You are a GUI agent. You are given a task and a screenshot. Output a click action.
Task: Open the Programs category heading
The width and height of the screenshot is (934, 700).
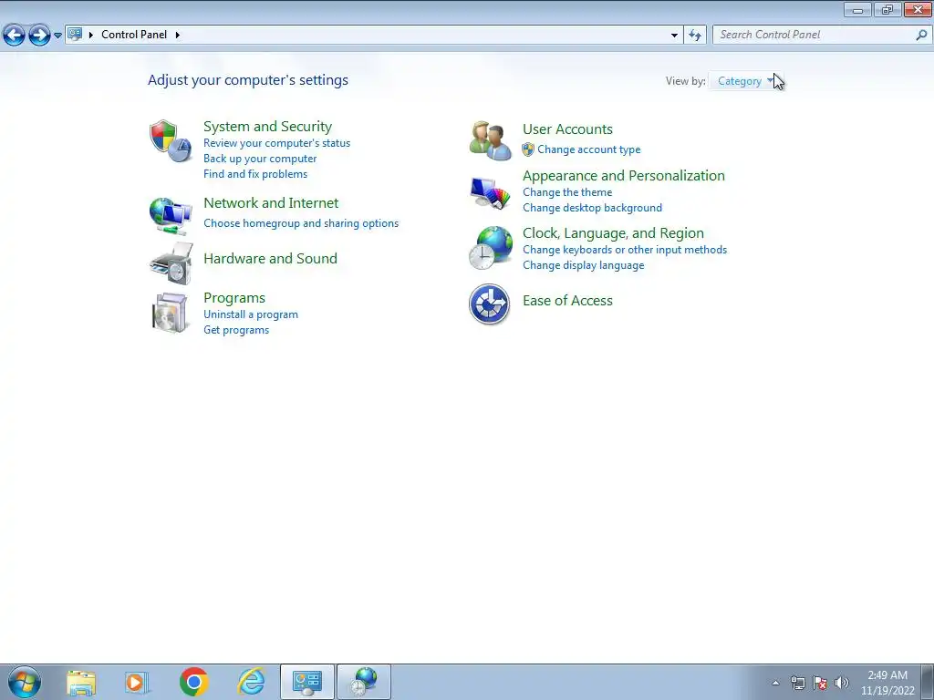(234, 298)
